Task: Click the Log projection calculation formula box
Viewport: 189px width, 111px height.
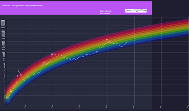Action: (136, 11)
